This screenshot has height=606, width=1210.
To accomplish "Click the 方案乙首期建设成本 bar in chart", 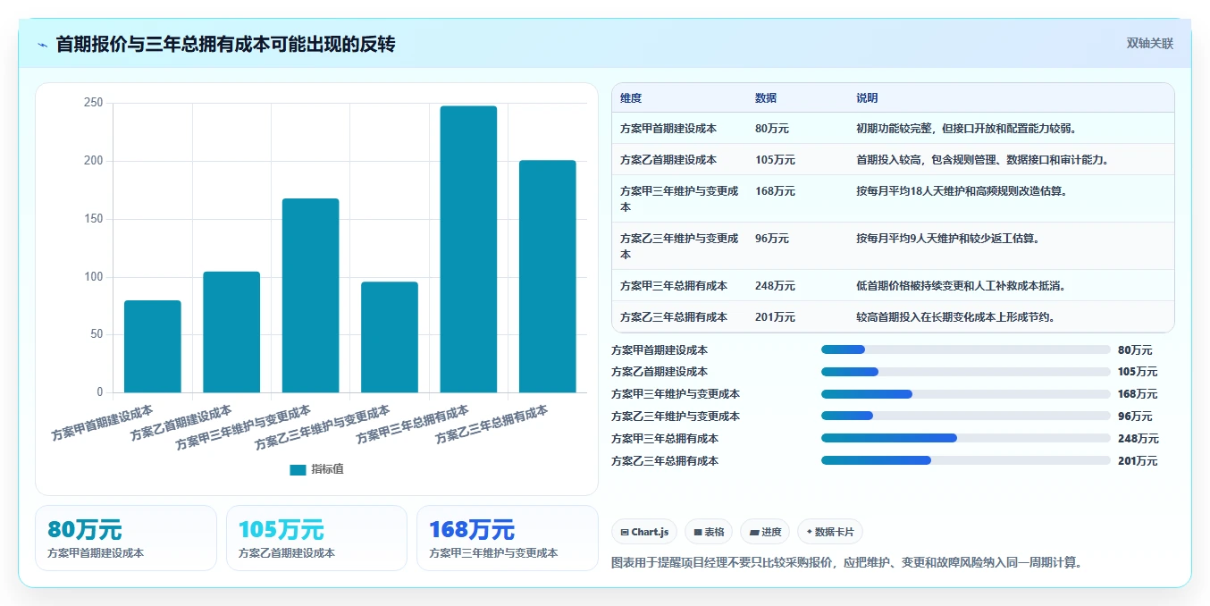I will click(231, 332).
